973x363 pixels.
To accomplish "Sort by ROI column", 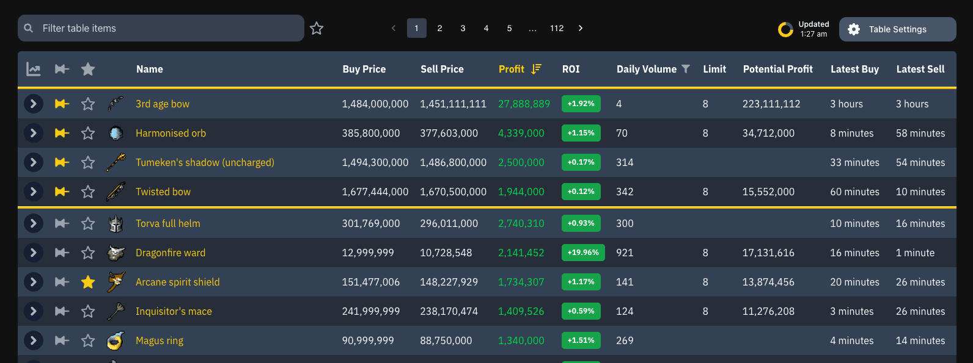I will [x=571, y=69].
